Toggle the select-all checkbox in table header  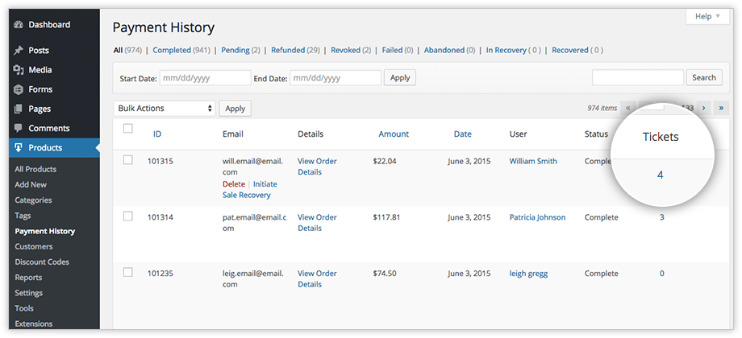(x=127, y=129)
